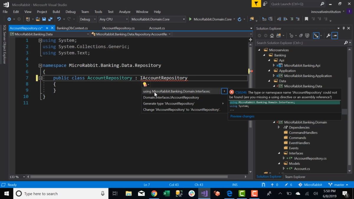Click the CS0246 error code link
This screenshot has height=199, width=354.
click(241, 92)
